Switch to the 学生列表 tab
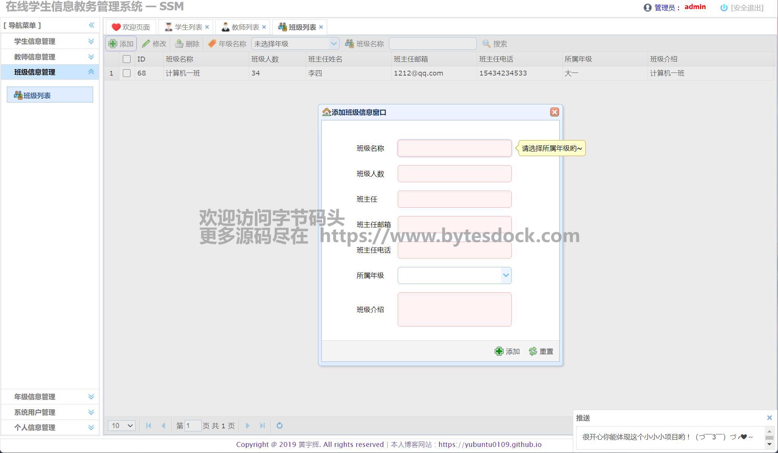778x453 pixels. point(188,27)
